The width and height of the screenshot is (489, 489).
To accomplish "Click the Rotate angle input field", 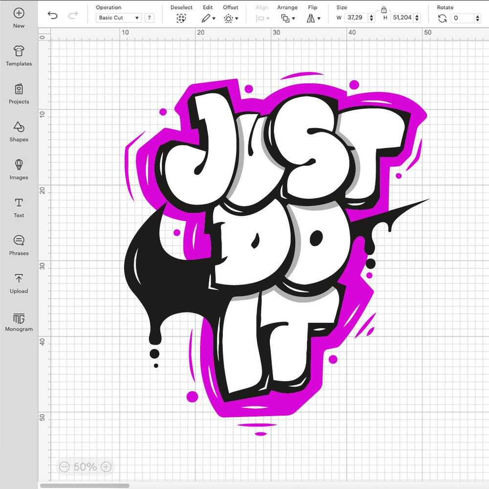I will [x=462, y=18].
